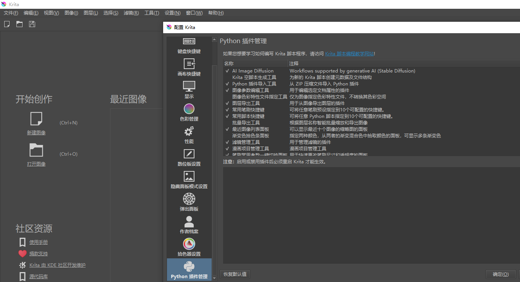Screen dimensions: 520x282
Task: Disable AI Image Diffusion plugin checkbox
Action: click(227, 71)
